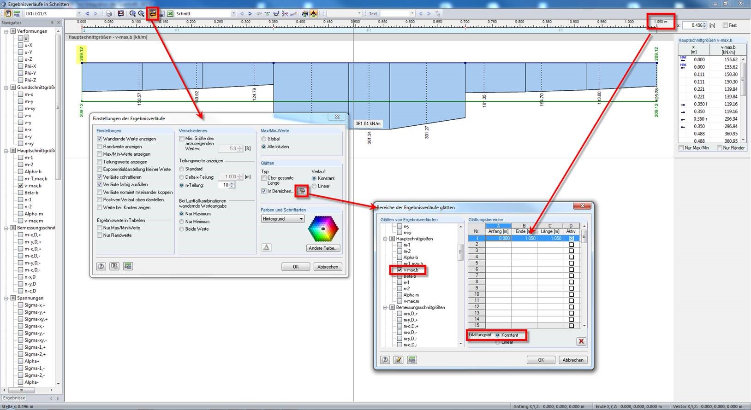Click the save diskette icon in toolbar
This screenshot has width=751, height=410.
coord(161,13)
